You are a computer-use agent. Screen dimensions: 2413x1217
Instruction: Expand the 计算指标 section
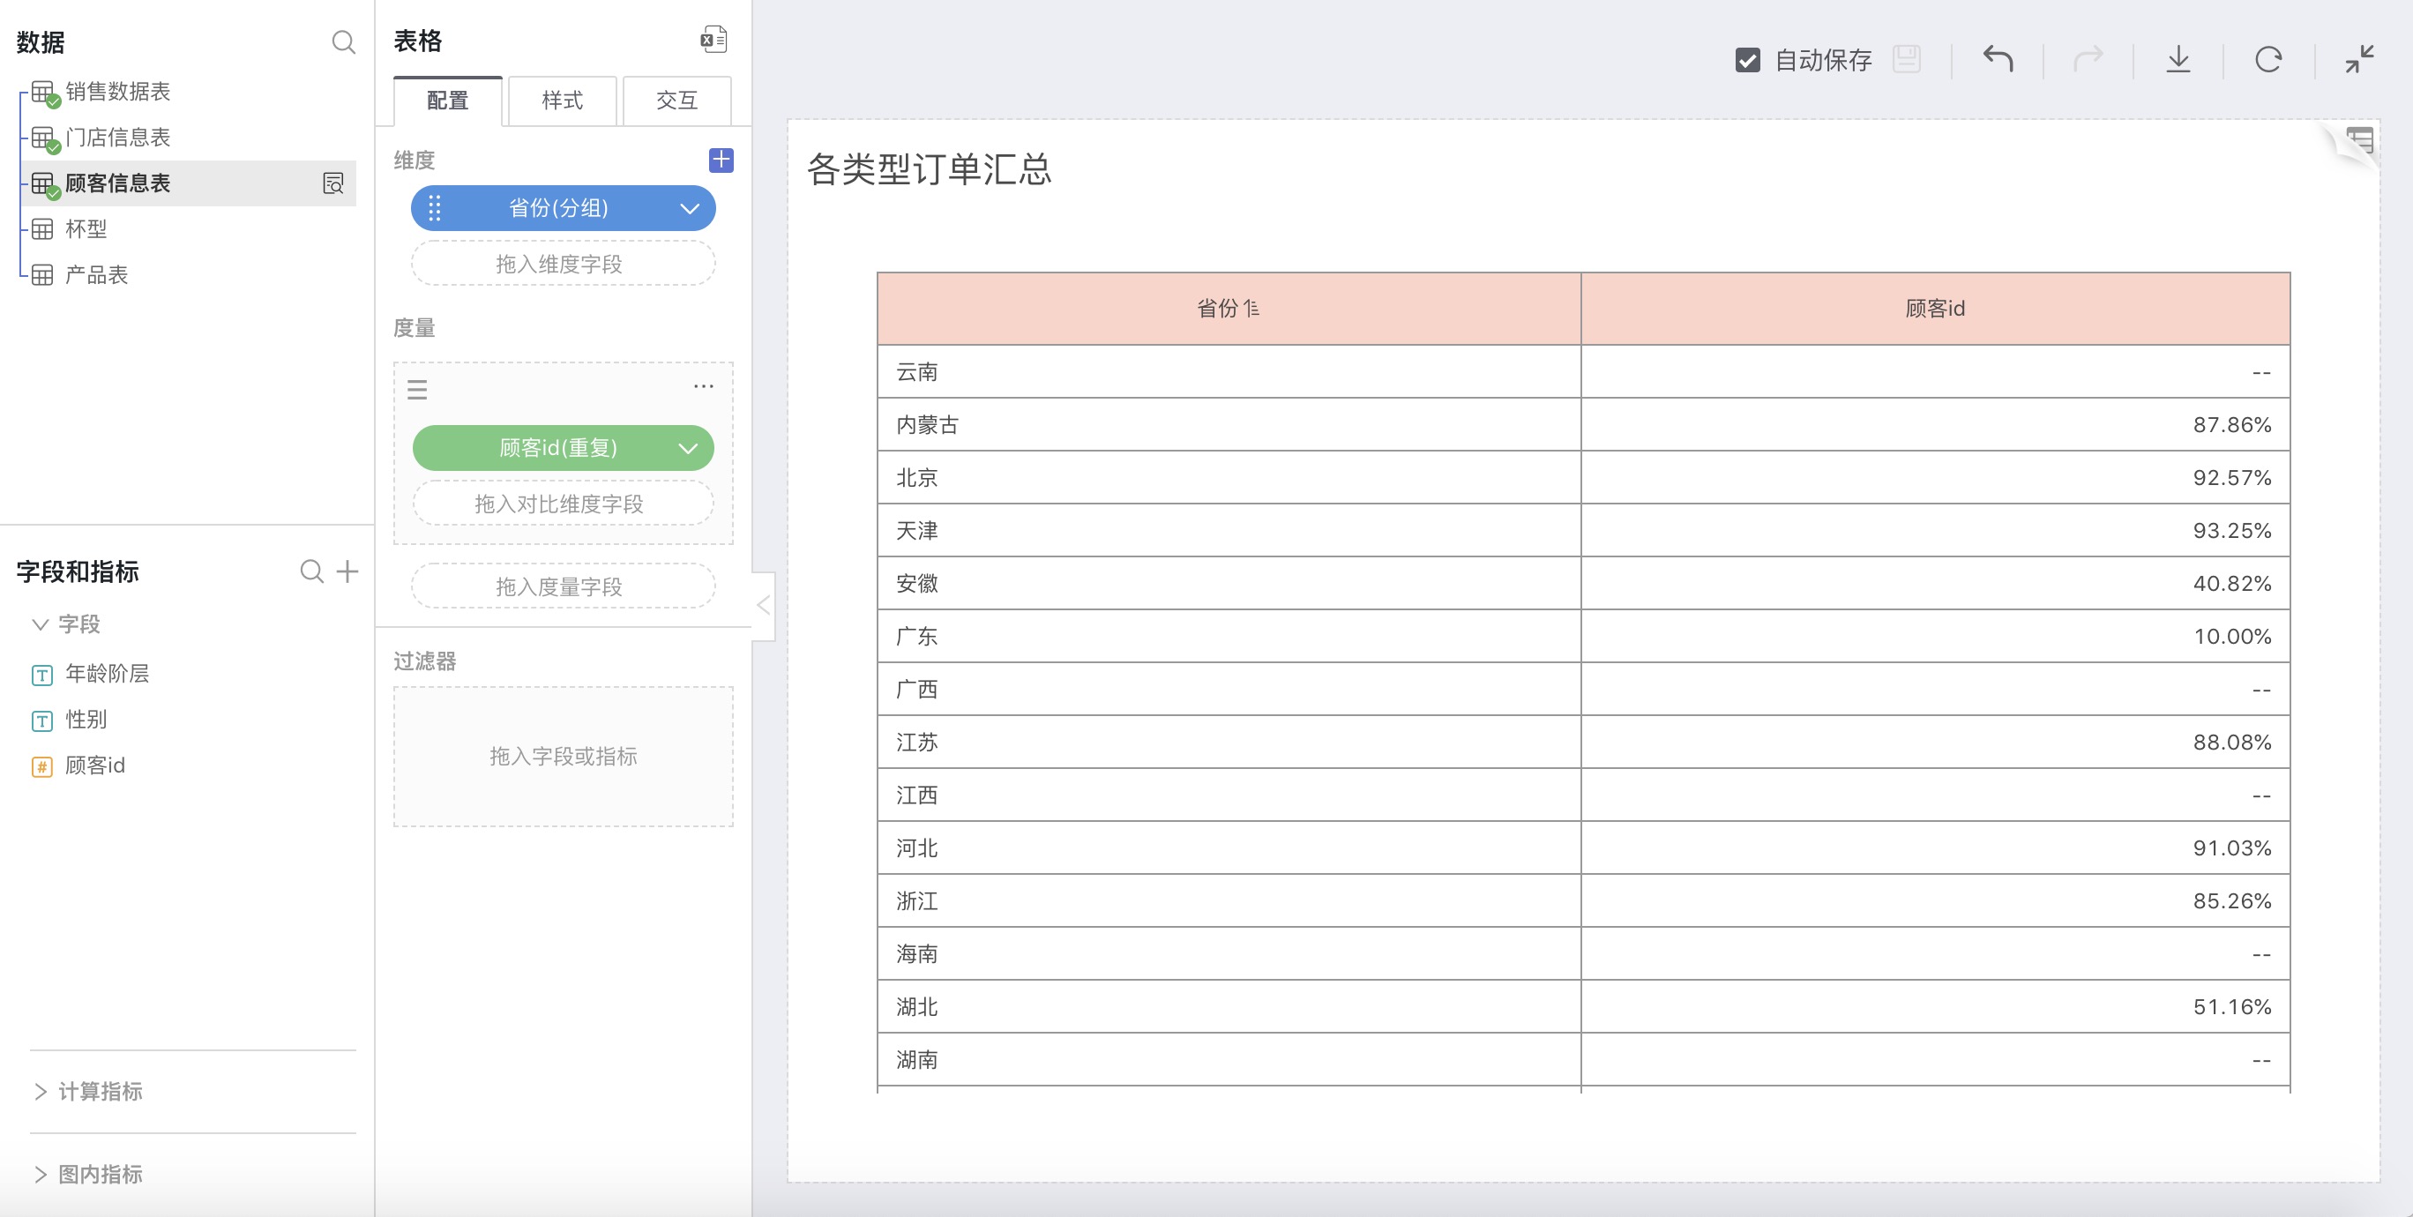click(41, 1092)
